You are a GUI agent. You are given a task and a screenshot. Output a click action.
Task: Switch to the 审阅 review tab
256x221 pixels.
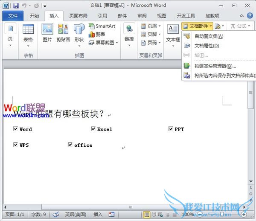142,16
